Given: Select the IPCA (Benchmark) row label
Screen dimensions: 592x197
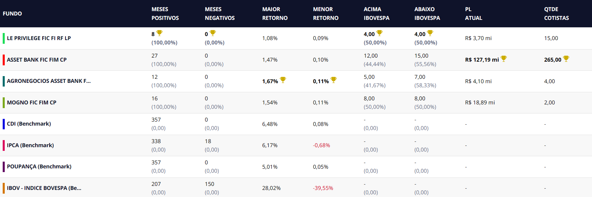Looking at the screenshot, I should pos(30,145).
